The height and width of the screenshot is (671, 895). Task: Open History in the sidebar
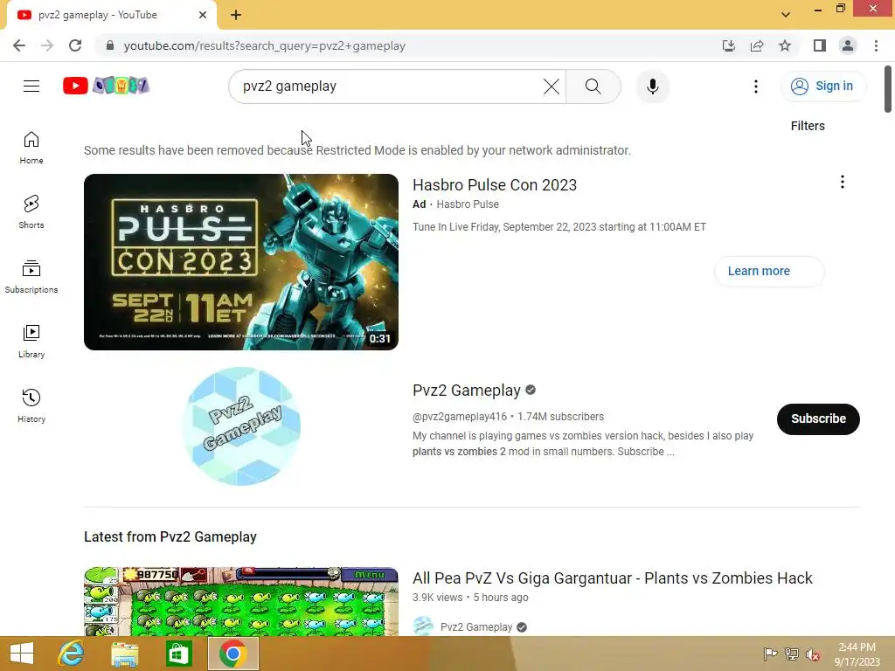click(31, 405)
